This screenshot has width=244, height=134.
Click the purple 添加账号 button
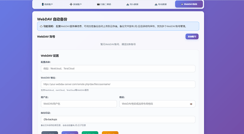[192, 36]
